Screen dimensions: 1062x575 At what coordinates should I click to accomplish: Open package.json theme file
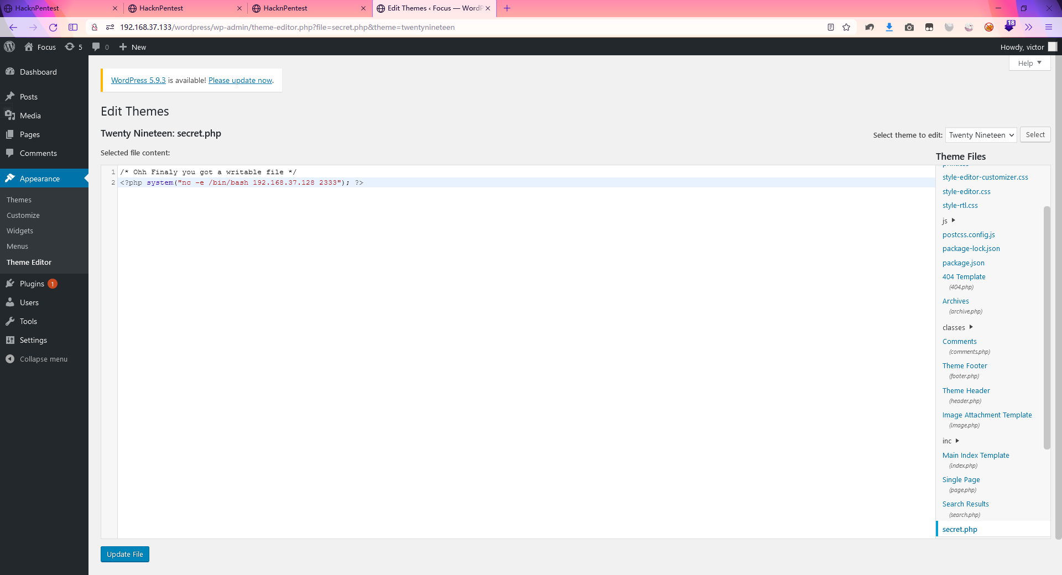963,263
